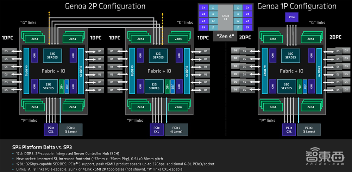352x172 pixels.
Task: Select the USB block in the 1P chip
Action: pyautogui.click(x=304, y=86)
